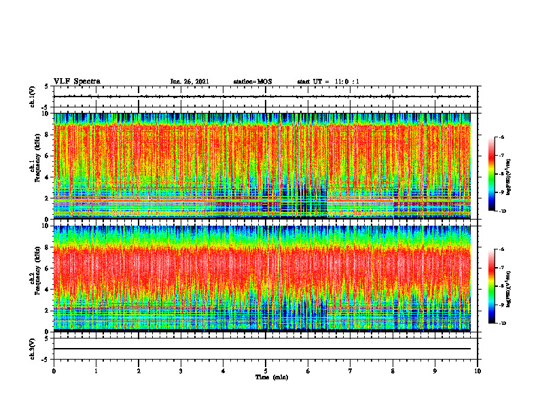Click the ch.3(V) axis "5" tick label
Viewport: 538px width, 416px height.
point(48,339)
